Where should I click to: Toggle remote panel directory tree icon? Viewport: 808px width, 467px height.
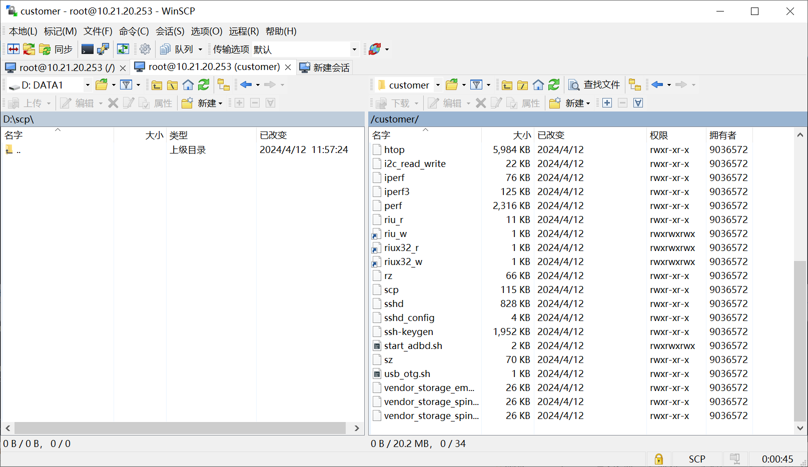pyautogui.click(x=635, y=84)
